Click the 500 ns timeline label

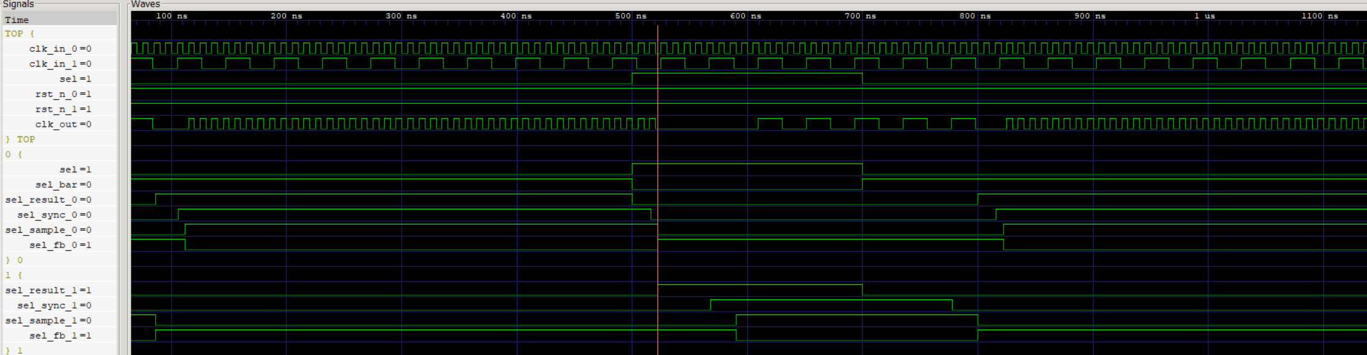[x=631, y=16]
